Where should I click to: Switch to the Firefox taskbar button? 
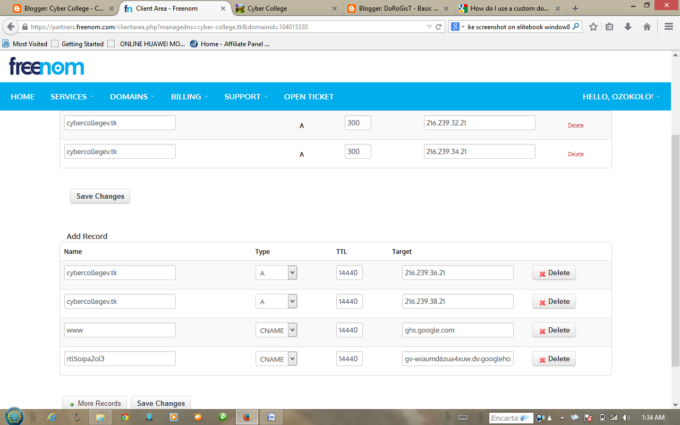tap(246, 417)
